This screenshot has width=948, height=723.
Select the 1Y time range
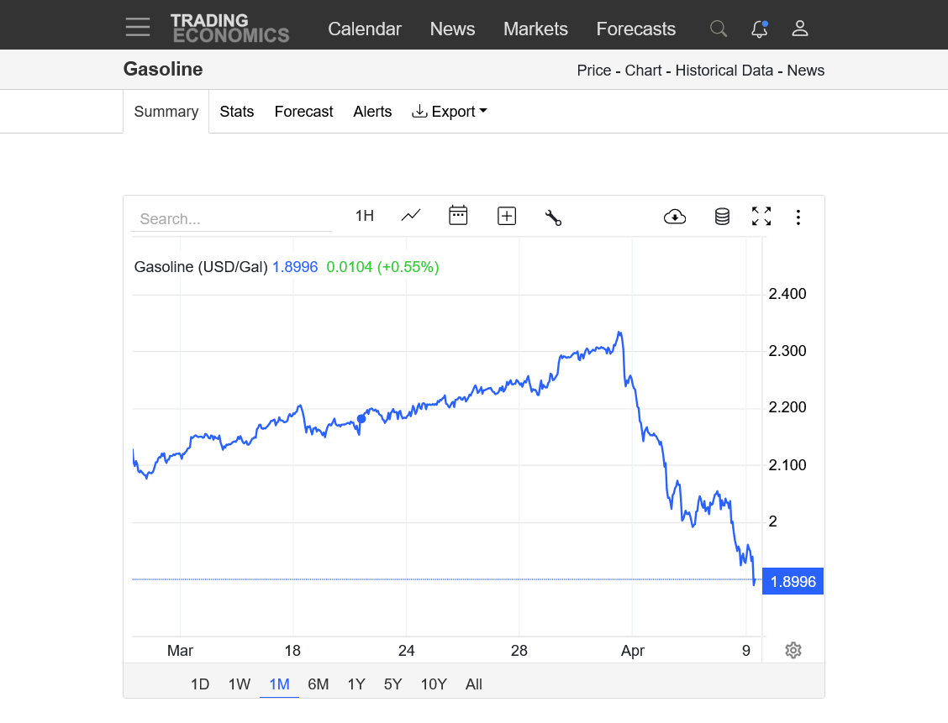[x=356, y=684]
